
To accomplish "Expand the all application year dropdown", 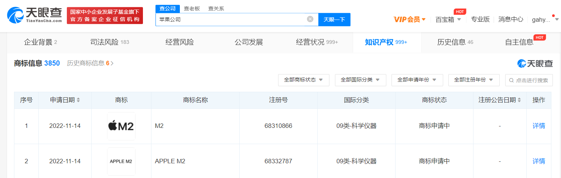I will point(417,80).
